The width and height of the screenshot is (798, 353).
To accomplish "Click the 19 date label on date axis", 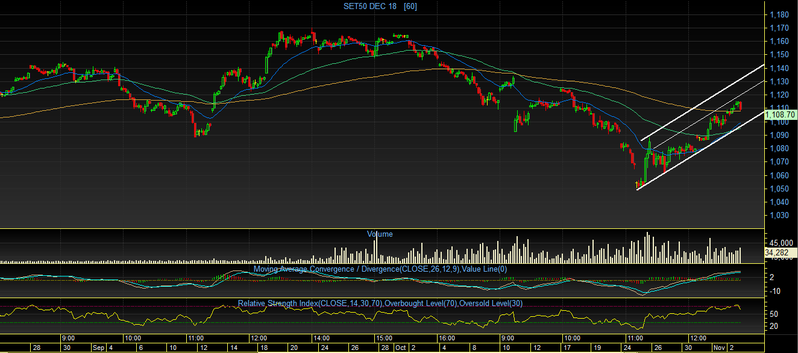I will point(597,348).
